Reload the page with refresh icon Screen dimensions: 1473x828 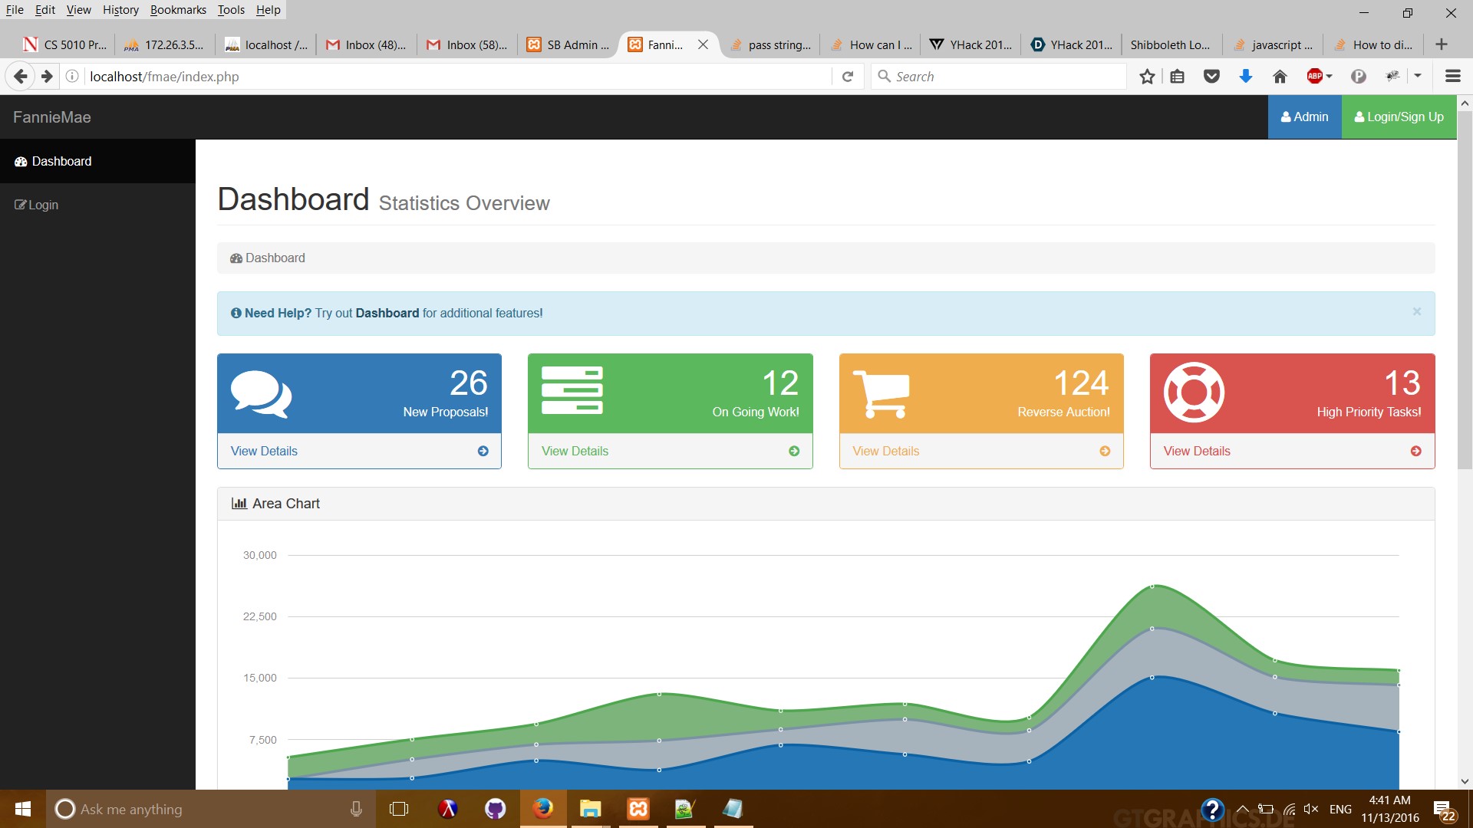[x=848, y=77]
